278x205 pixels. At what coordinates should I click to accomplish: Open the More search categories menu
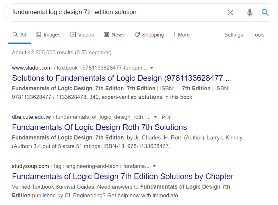[182, 35]
